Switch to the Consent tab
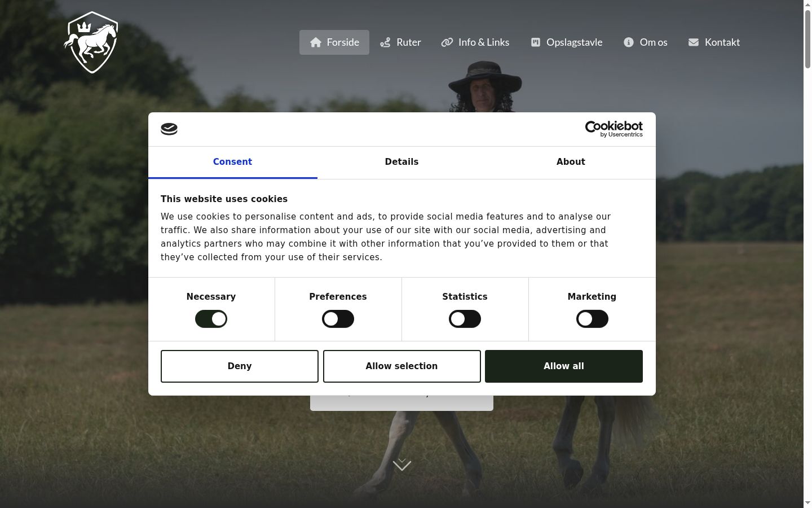 point(232,163)
